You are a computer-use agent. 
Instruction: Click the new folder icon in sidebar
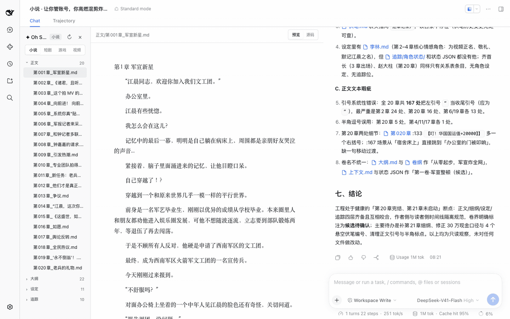click(x=10, y=81)
